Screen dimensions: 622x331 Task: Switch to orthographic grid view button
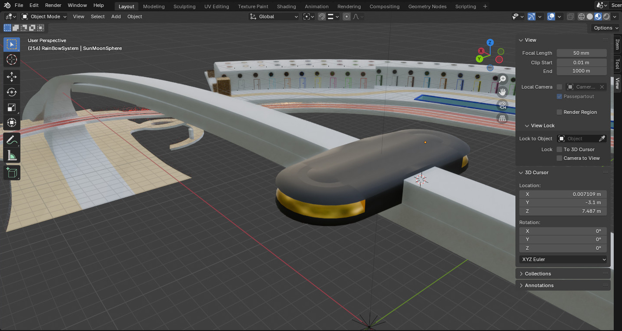tap(502, 118)
